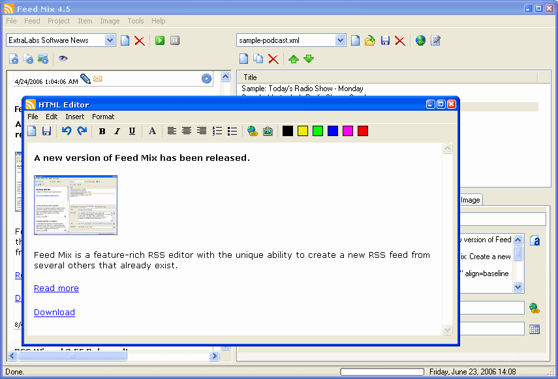Click the New document icon in HTML Editor
The image size is (558, 379).
tap(32, 131)
